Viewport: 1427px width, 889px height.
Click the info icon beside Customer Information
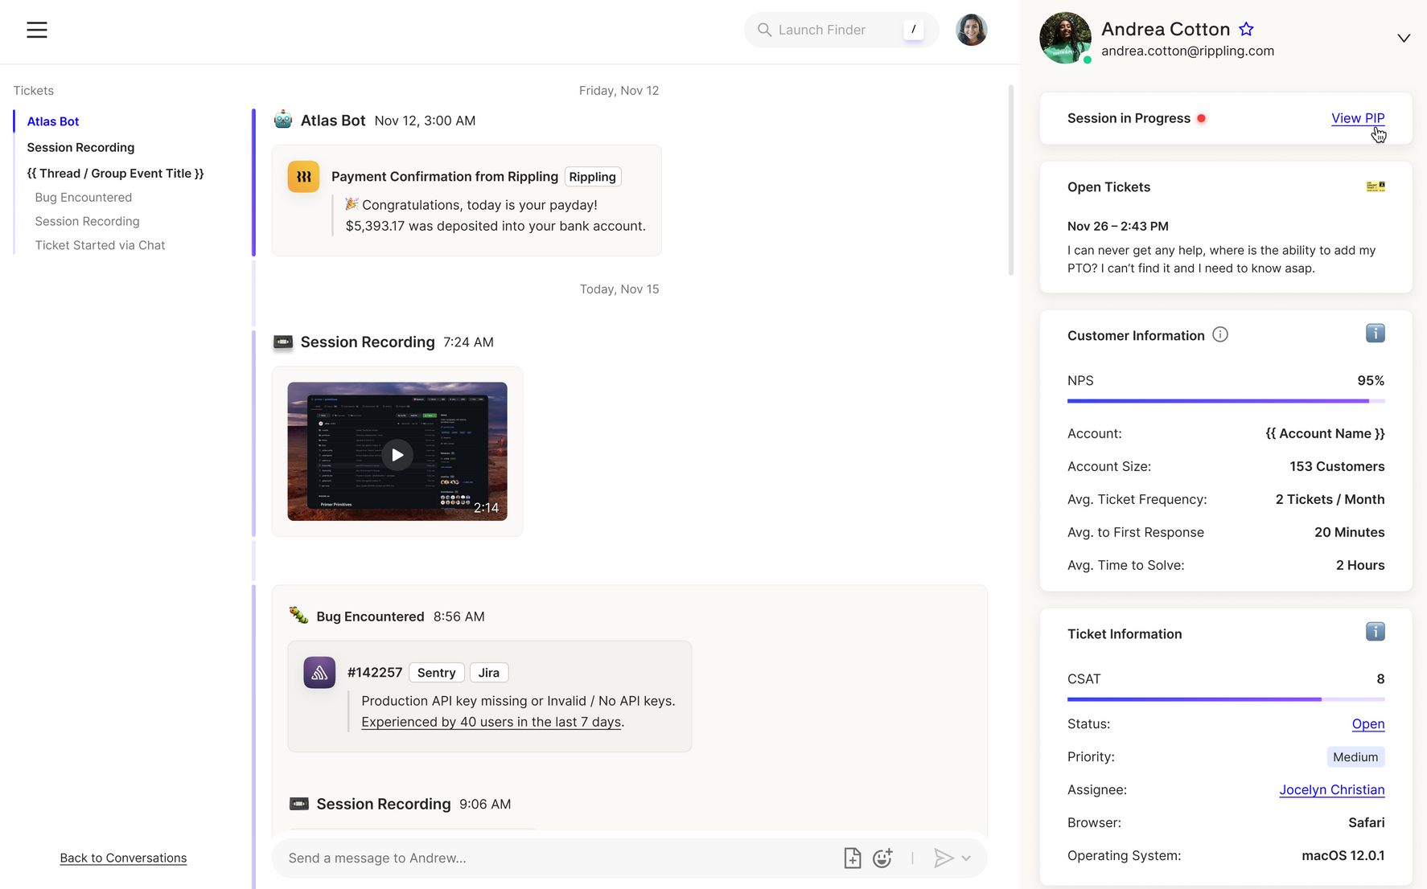click(x=1220, y=334)
